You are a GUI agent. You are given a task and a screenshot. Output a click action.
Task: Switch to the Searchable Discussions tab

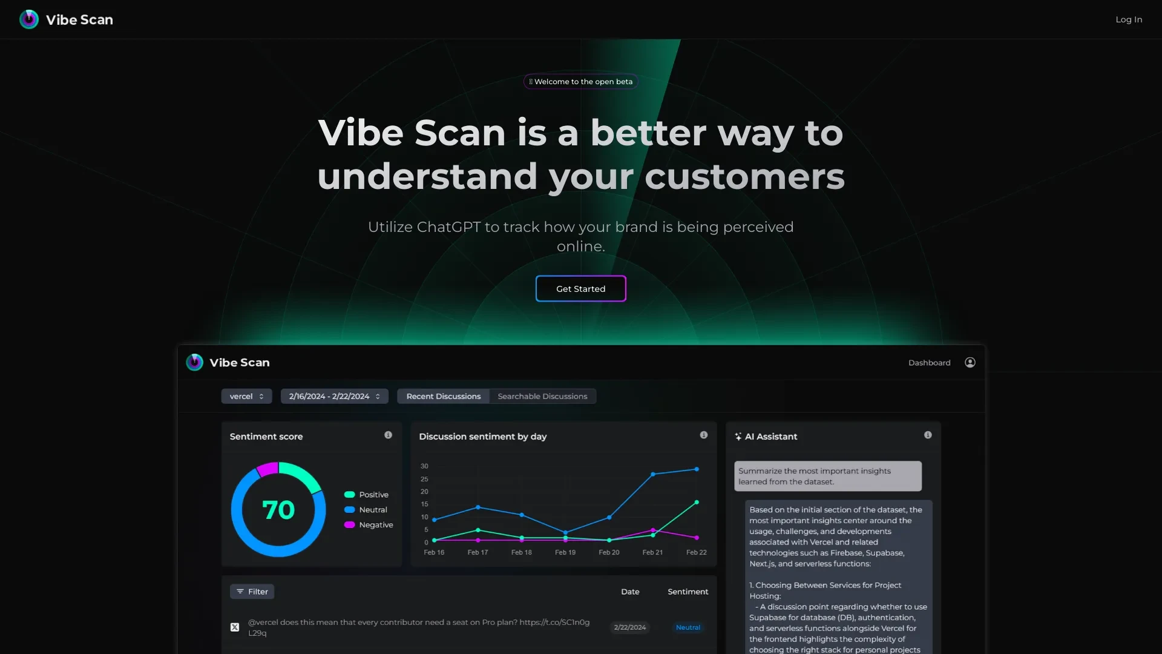pos(543,396)
